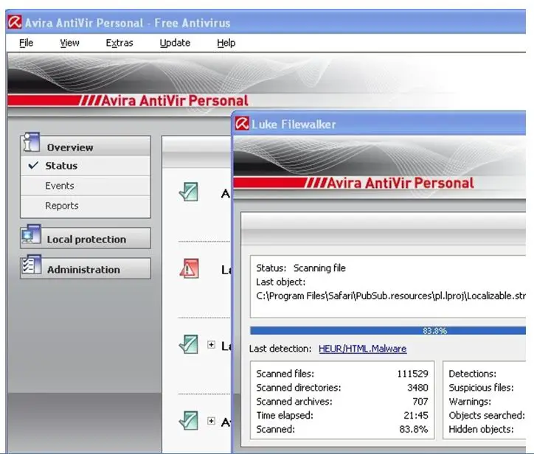Click the first green checkmark status icon
This screenshot has height=454, width=534.
pyautogui.click(x=188, y=192)
